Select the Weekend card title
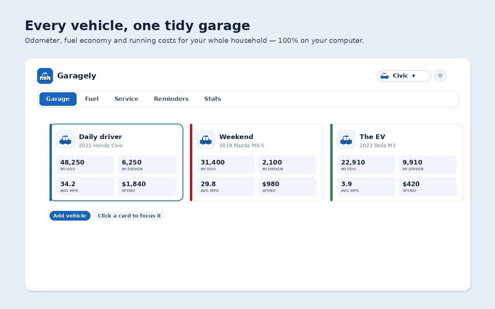 (x=236, y=137)
